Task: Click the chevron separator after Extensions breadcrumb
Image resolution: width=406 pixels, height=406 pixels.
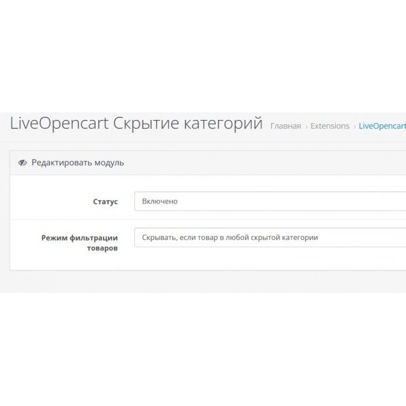Action: (354, 126)
